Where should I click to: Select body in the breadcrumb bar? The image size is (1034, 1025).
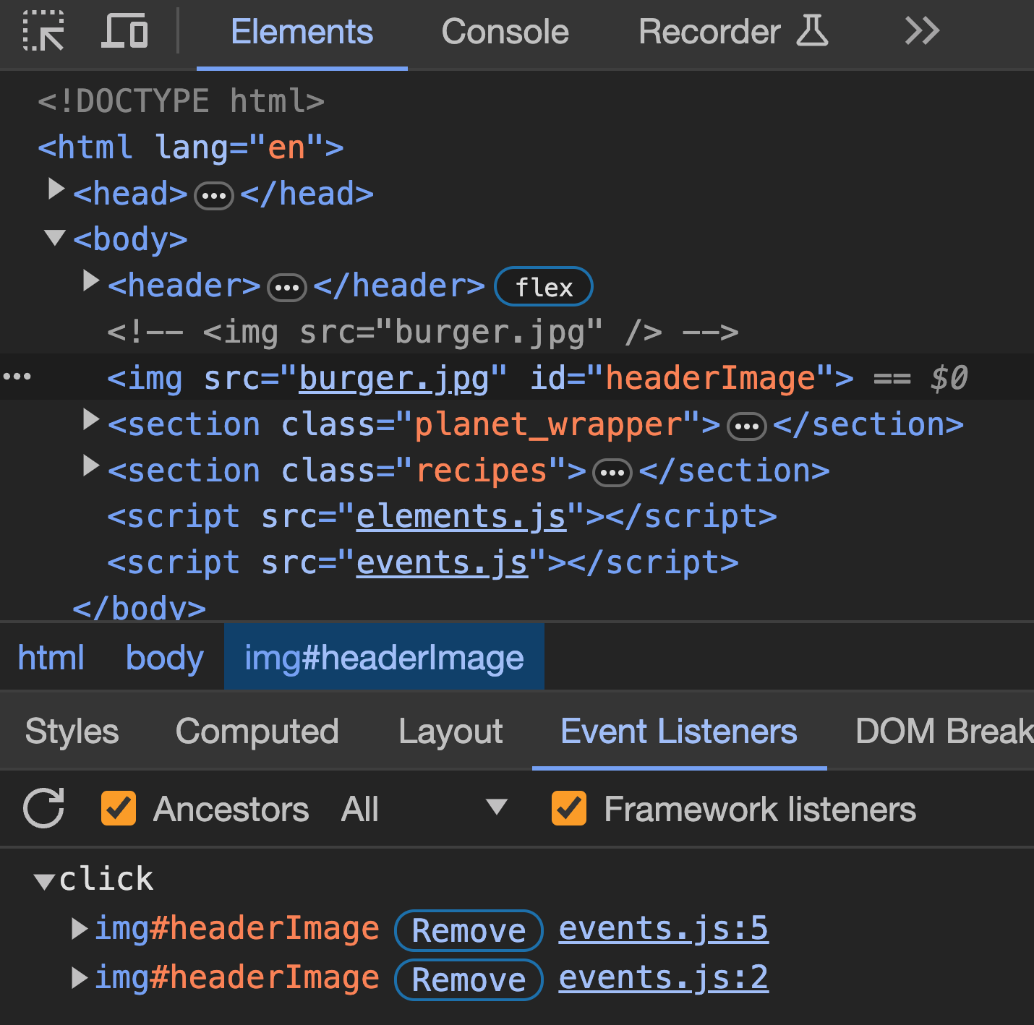(x=165, y=658)
